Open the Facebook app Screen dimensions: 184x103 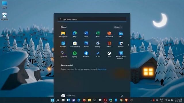pyautogui.click(x=86, y=54)
